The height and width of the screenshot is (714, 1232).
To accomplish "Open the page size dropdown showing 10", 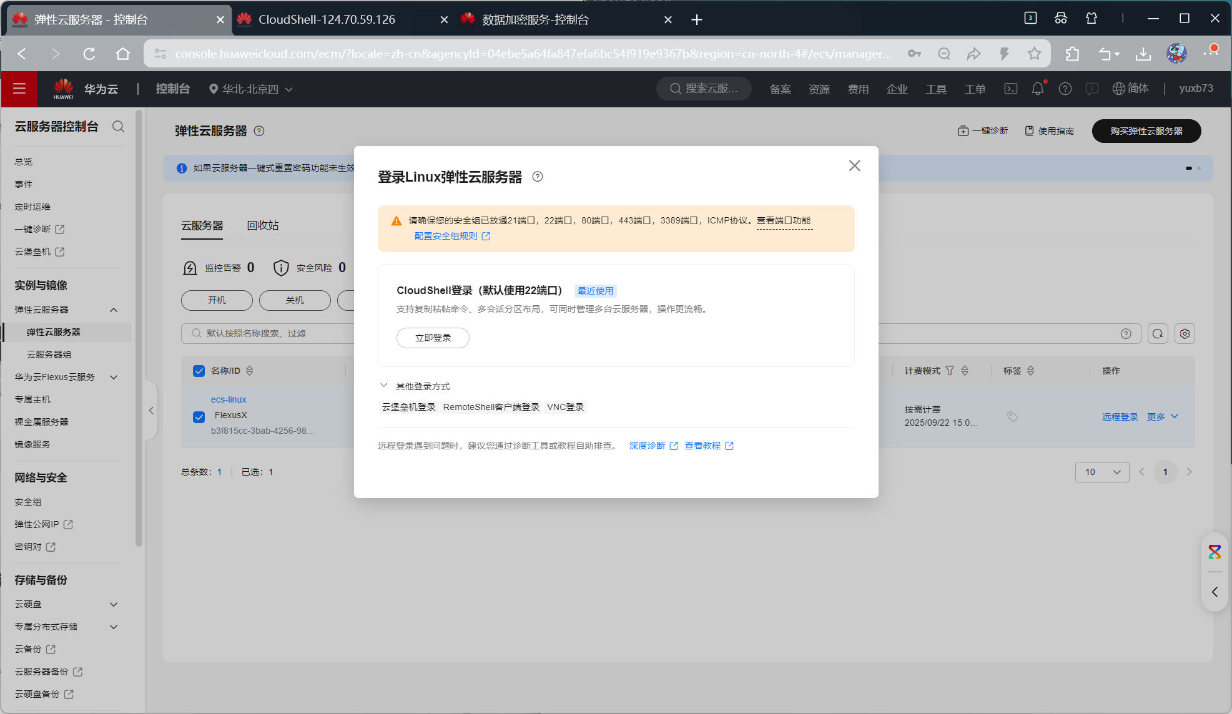I will coord(1101,472).
